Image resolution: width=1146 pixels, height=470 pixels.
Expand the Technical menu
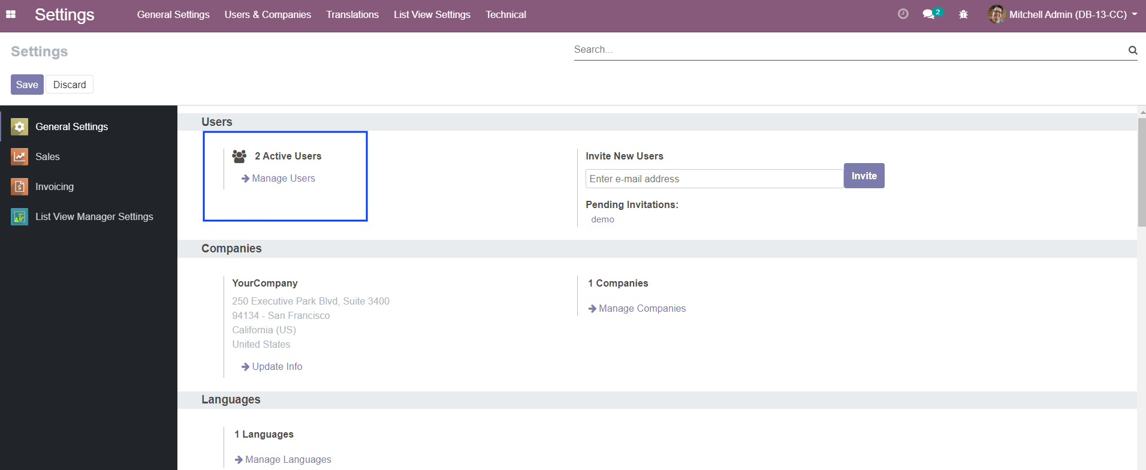click(505, 14)
